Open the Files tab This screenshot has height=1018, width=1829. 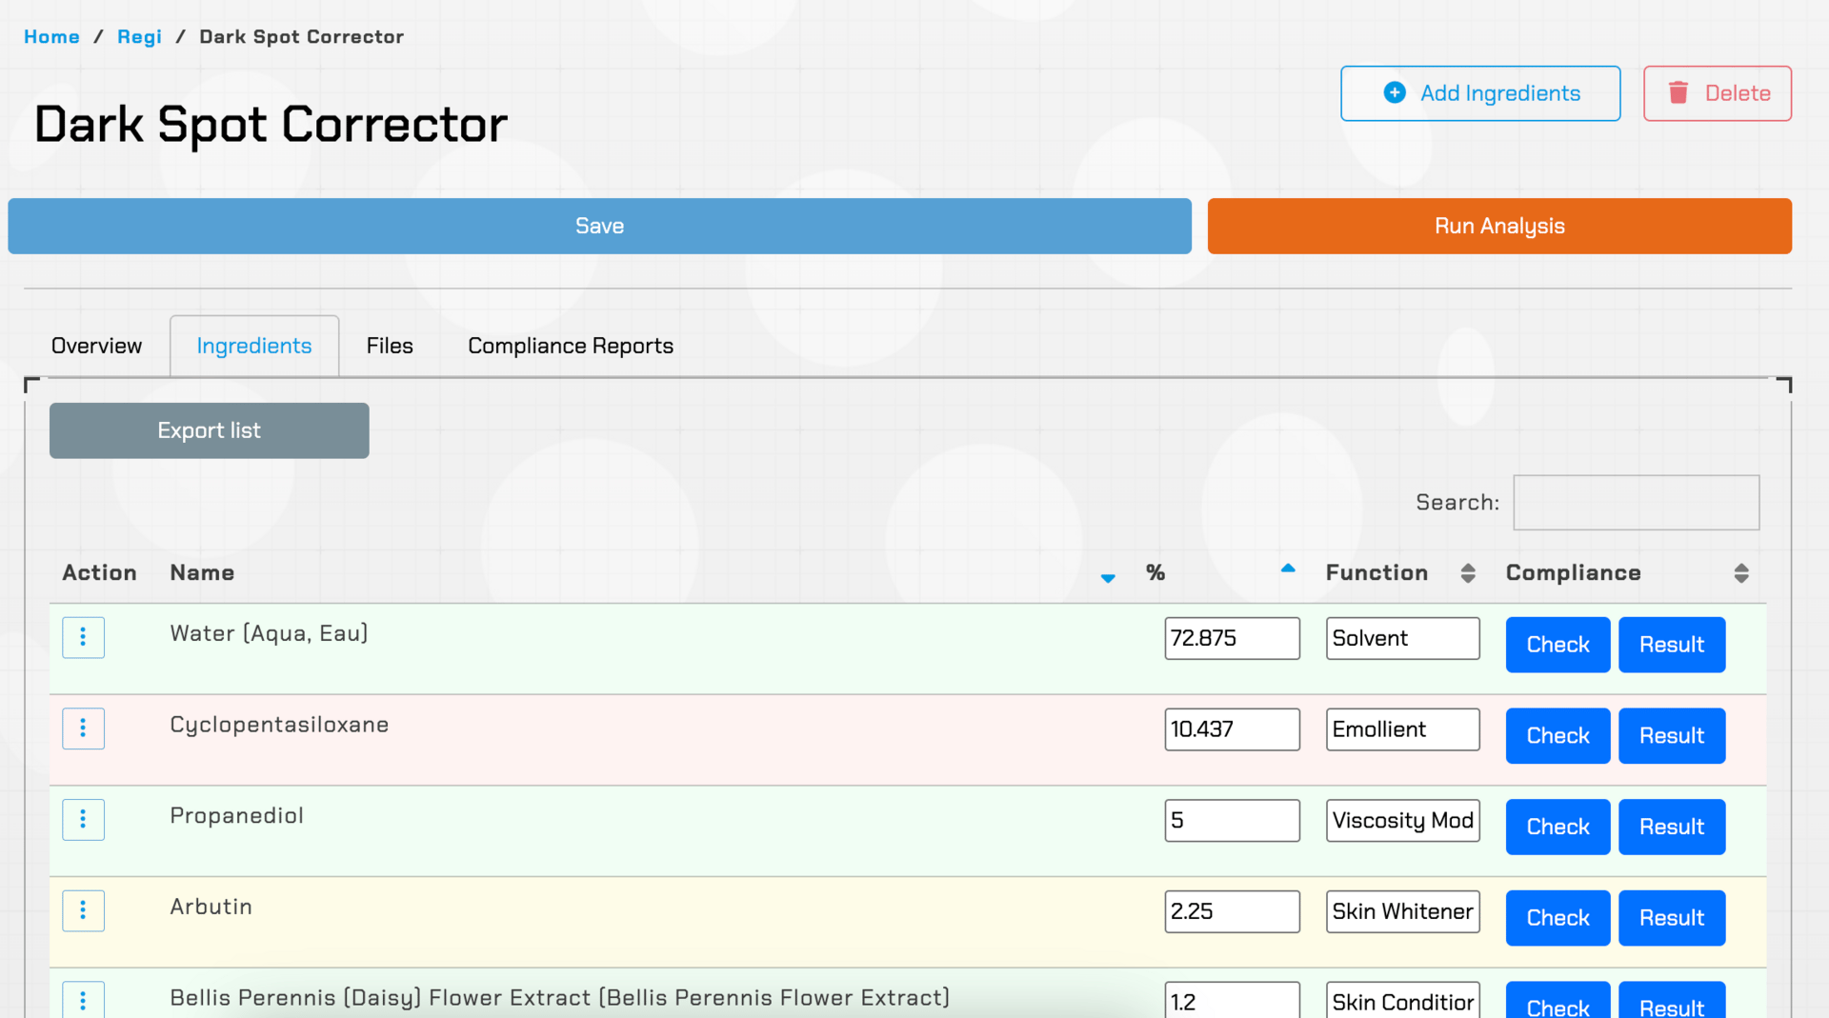click(390, 346)
